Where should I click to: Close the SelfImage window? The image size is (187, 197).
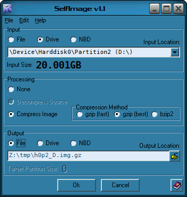pos(178,9)
